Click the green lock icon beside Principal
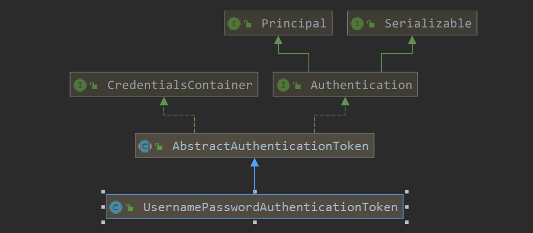Screen dimensions: 533x233 (x=247, y=24)
